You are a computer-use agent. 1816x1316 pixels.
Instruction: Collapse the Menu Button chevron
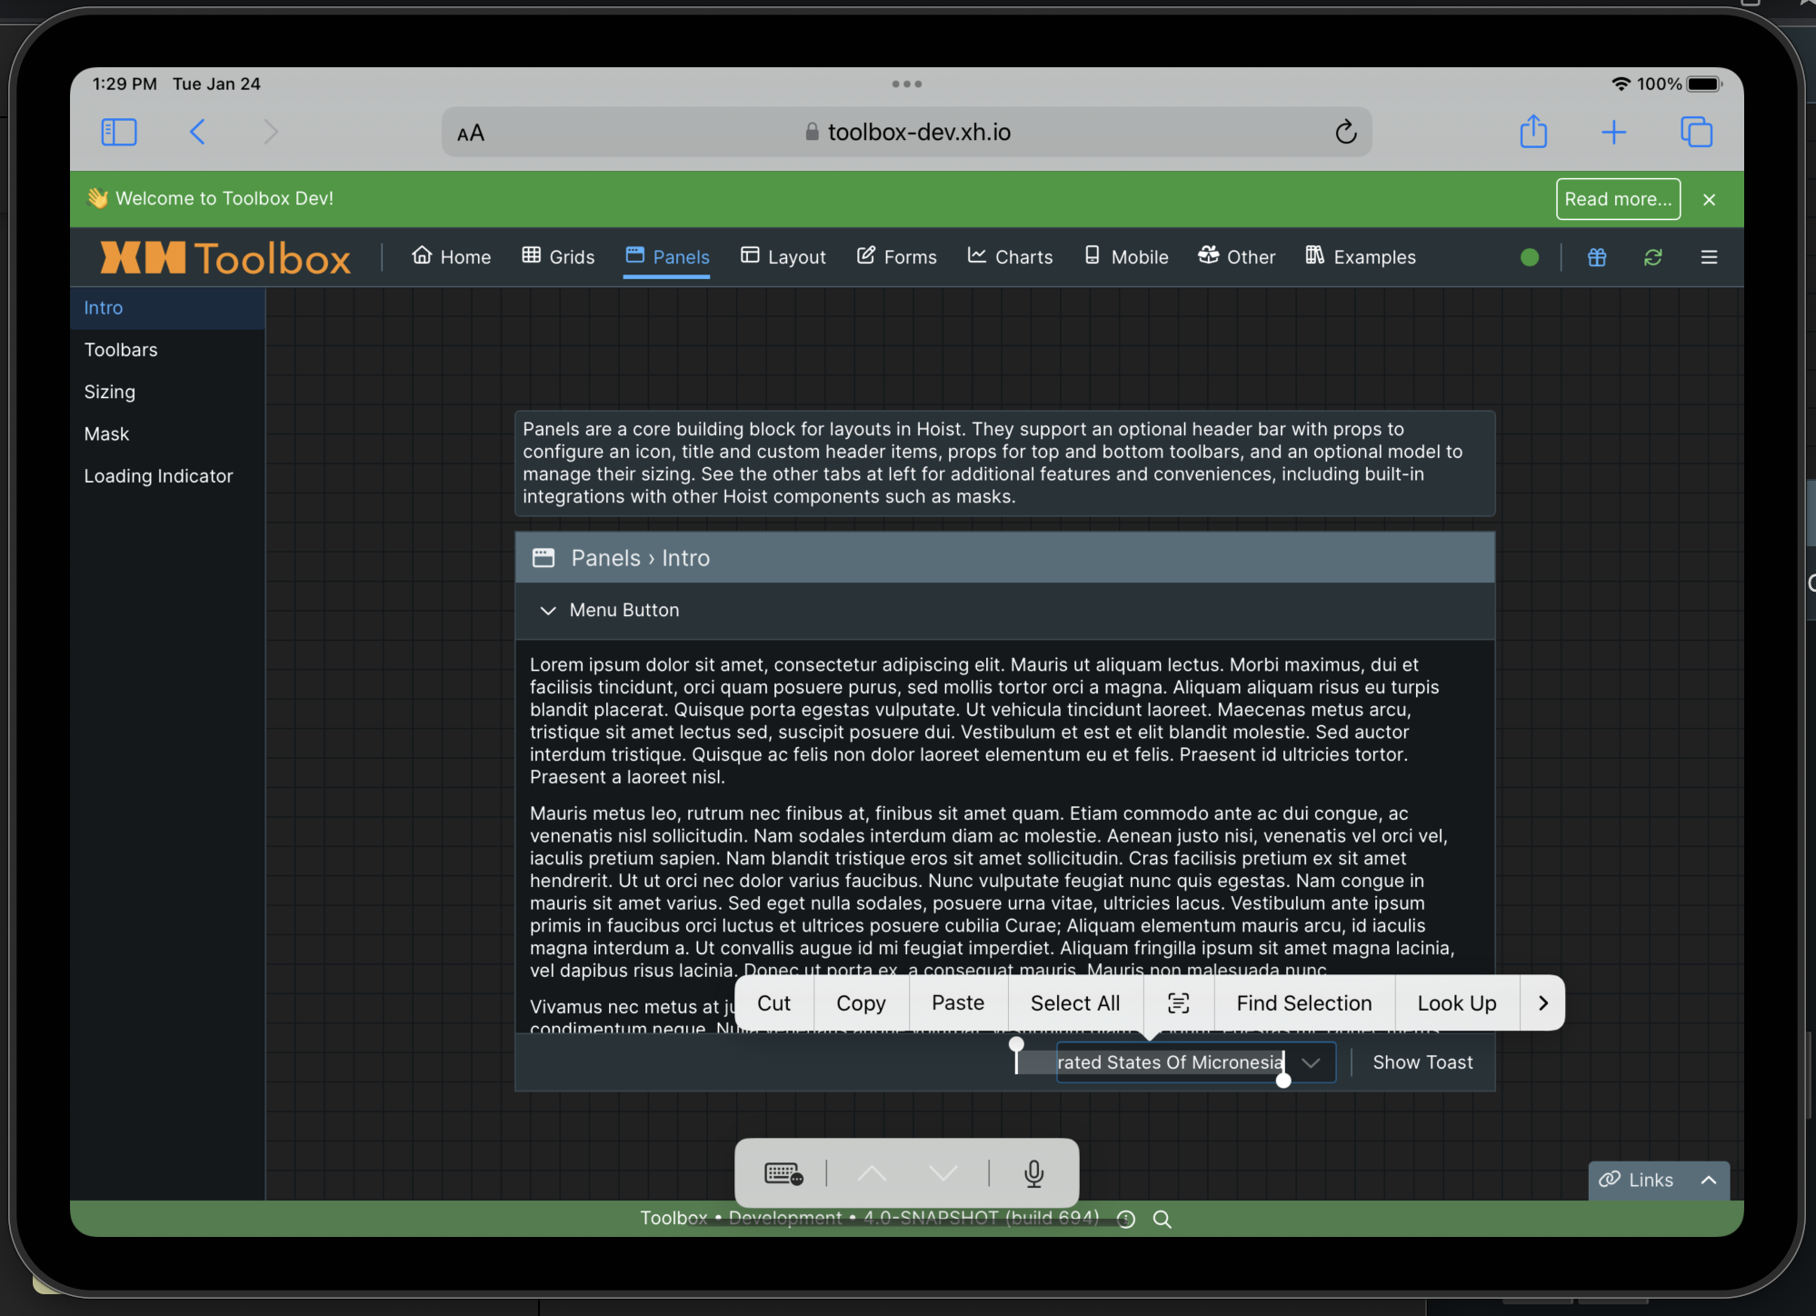tap(548, 611)
